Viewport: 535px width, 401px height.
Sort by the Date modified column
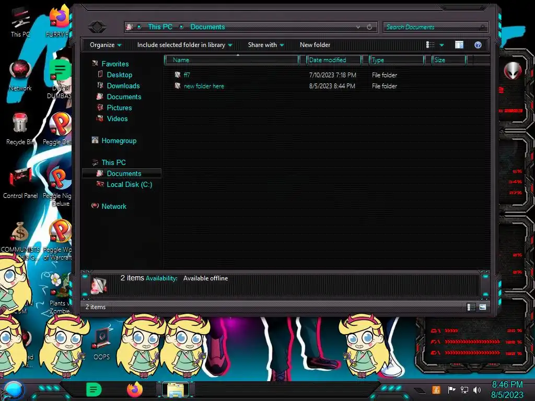point(334,60)
